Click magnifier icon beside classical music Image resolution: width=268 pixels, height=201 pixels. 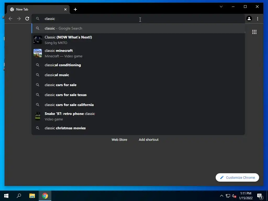click(x=38, y=75)
